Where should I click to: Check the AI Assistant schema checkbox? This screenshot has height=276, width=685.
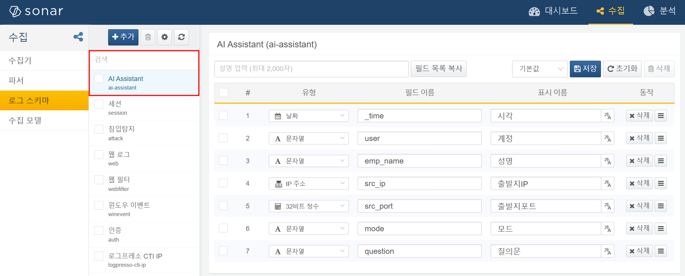coord(99,78)
